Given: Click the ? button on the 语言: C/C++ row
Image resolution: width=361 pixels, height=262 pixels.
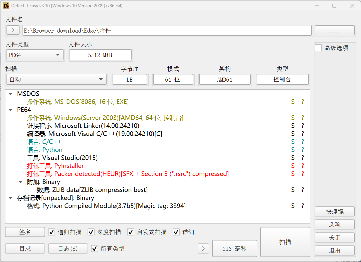Looking at the screenshot, I should tap(303, 142).
